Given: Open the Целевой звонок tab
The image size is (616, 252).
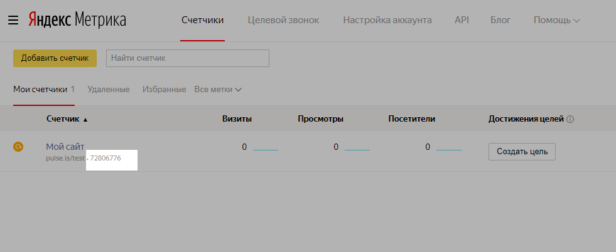Looking at the screenshot, I should tap(283, 20).
